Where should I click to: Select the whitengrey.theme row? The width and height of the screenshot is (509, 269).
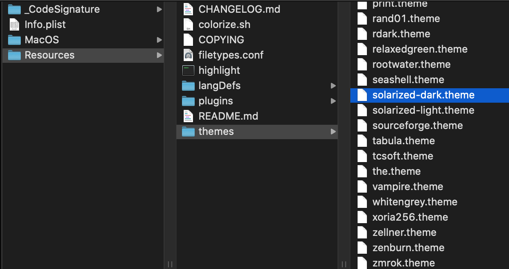coord(430,202)
